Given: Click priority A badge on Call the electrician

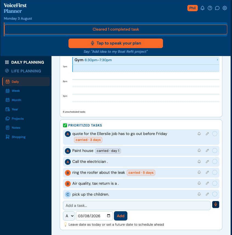Looking at the screenshot, I should pos(68,162).
